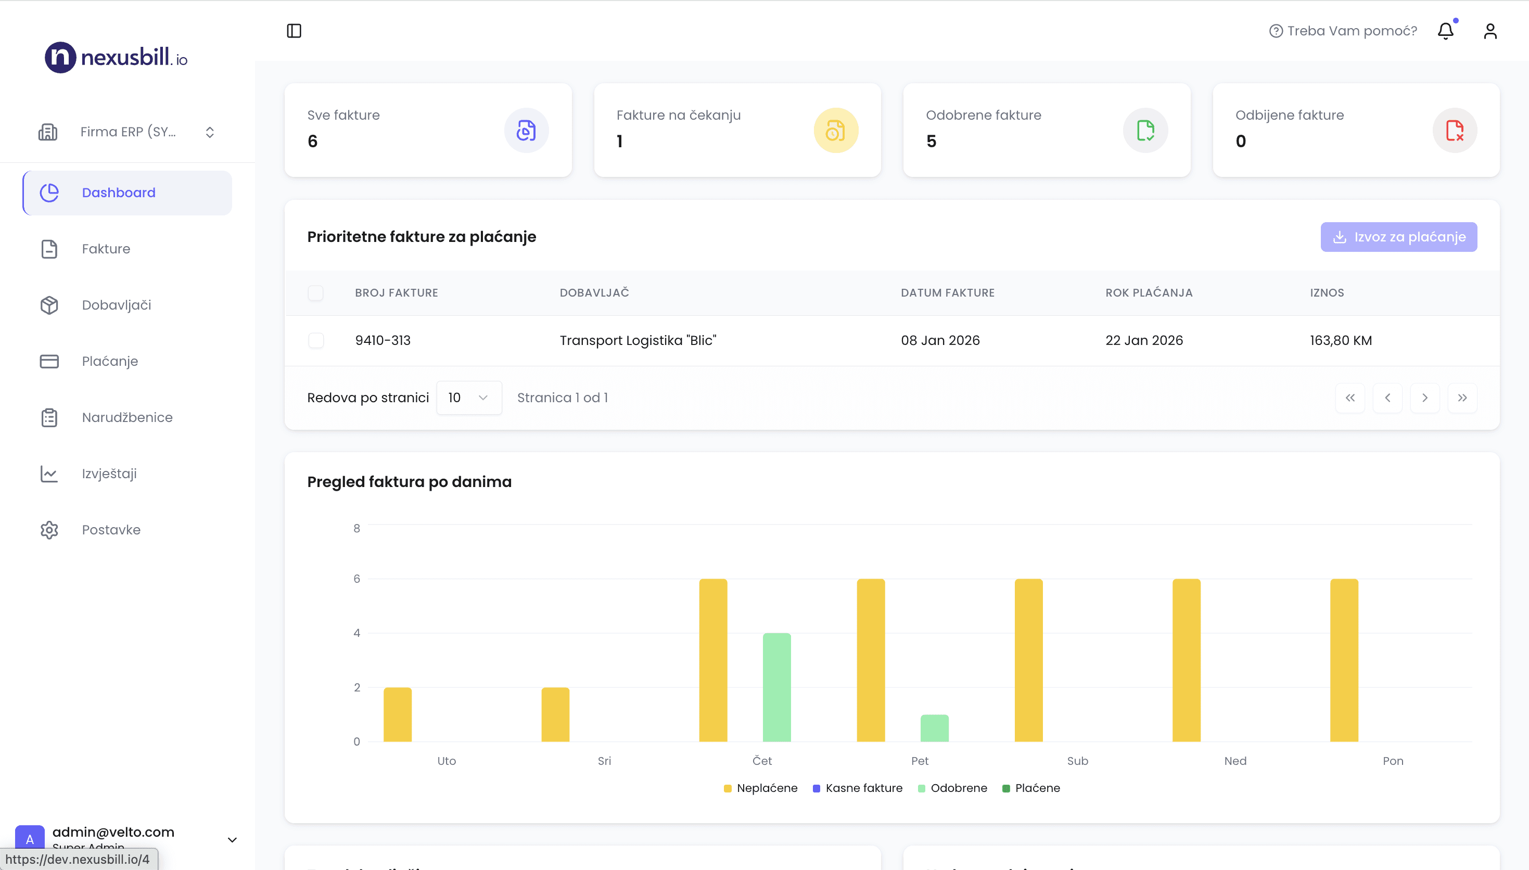Viewport: 1529px width, 870px height.
Task: Expand the admin@velto.com account menu
Action: click(232, 839)
